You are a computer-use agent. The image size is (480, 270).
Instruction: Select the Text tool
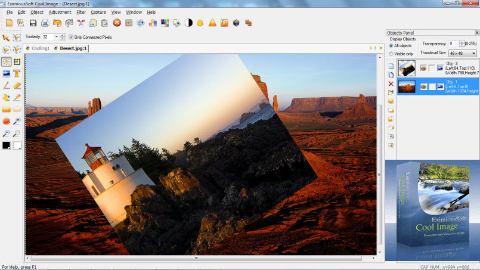click(x=17, y=74)
